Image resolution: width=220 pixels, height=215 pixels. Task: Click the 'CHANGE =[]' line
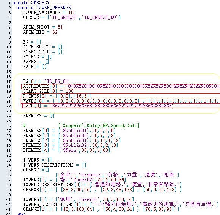click(36, 170)
